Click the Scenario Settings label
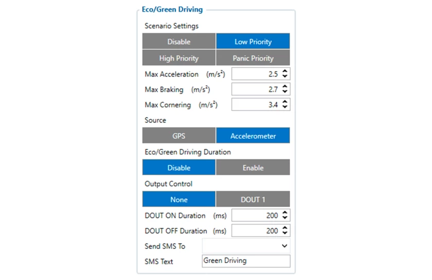The height and width of the screenshot is (280, 432). click(x=171, y=26)
